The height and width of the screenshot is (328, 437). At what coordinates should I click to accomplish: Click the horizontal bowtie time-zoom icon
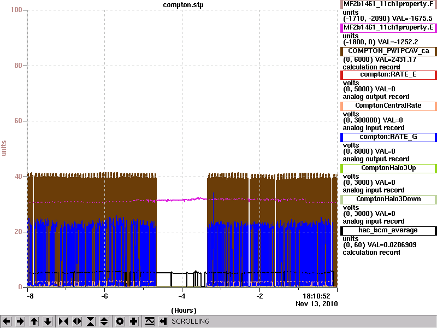(x=63, y=321)
